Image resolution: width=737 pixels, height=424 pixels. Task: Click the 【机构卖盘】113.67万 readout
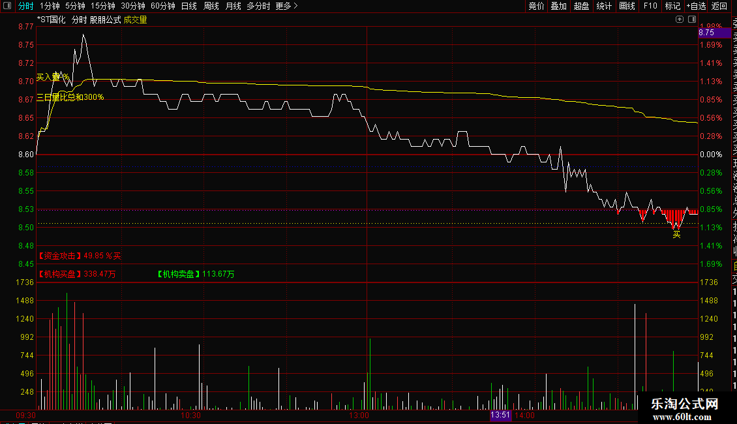(196, 274)
